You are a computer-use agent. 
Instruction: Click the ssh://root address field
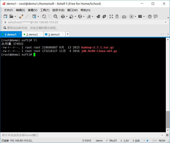(85, 22)
